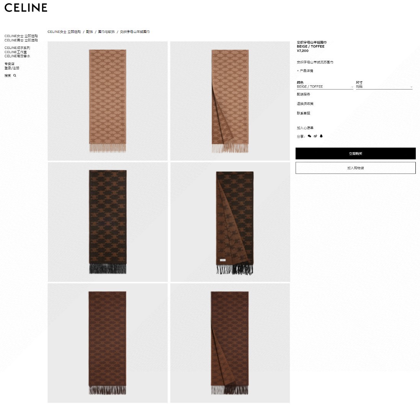Open the 退换货政策 return policy link

[305, 104]
